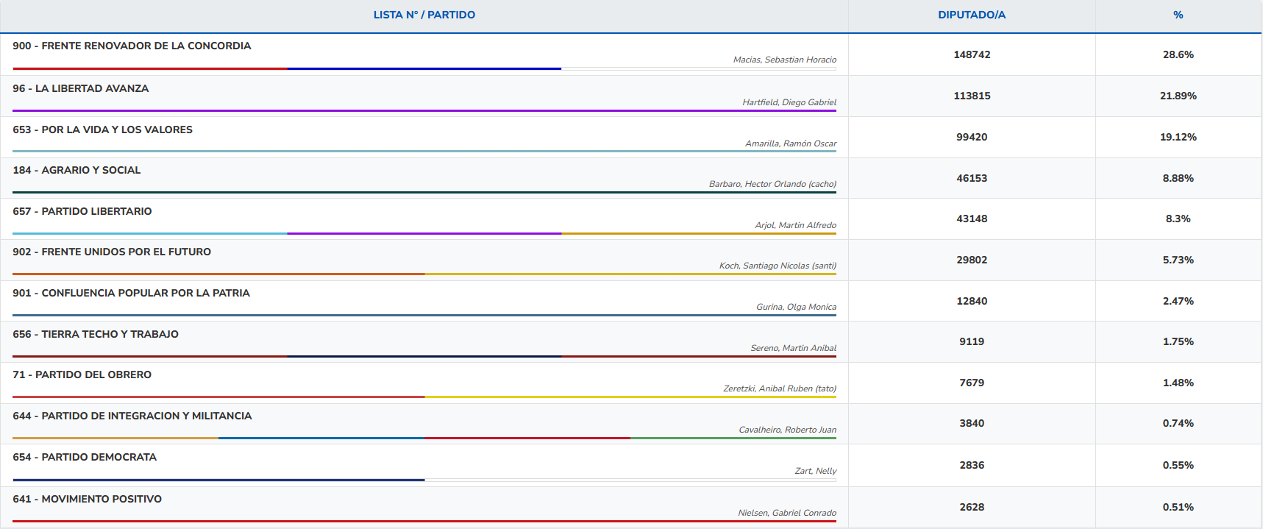The height and width of the screenshot is (529, 1263).
Task: Click the purple bar under La Libertad Avanza
Action: 424,110
